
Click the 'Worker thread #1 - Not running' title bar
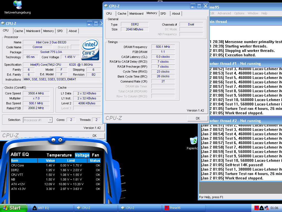click(245, 64)
